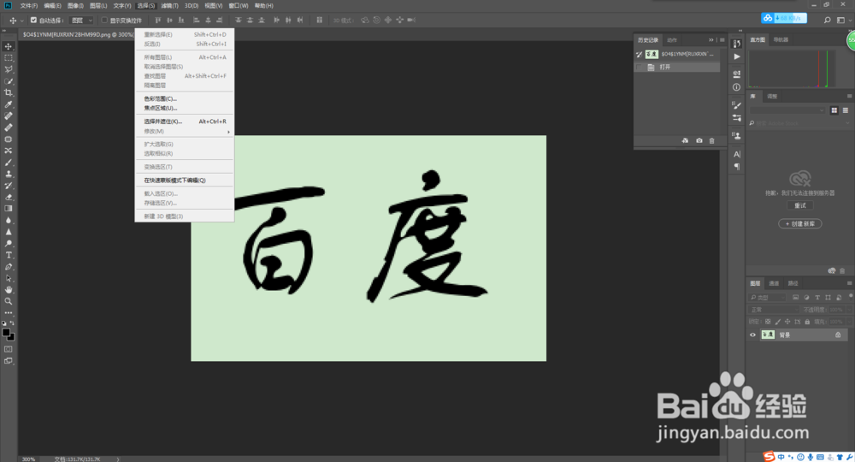Select the Horizontal Type tool
Screen dimensions: 855x462
(x=9, y=255)
